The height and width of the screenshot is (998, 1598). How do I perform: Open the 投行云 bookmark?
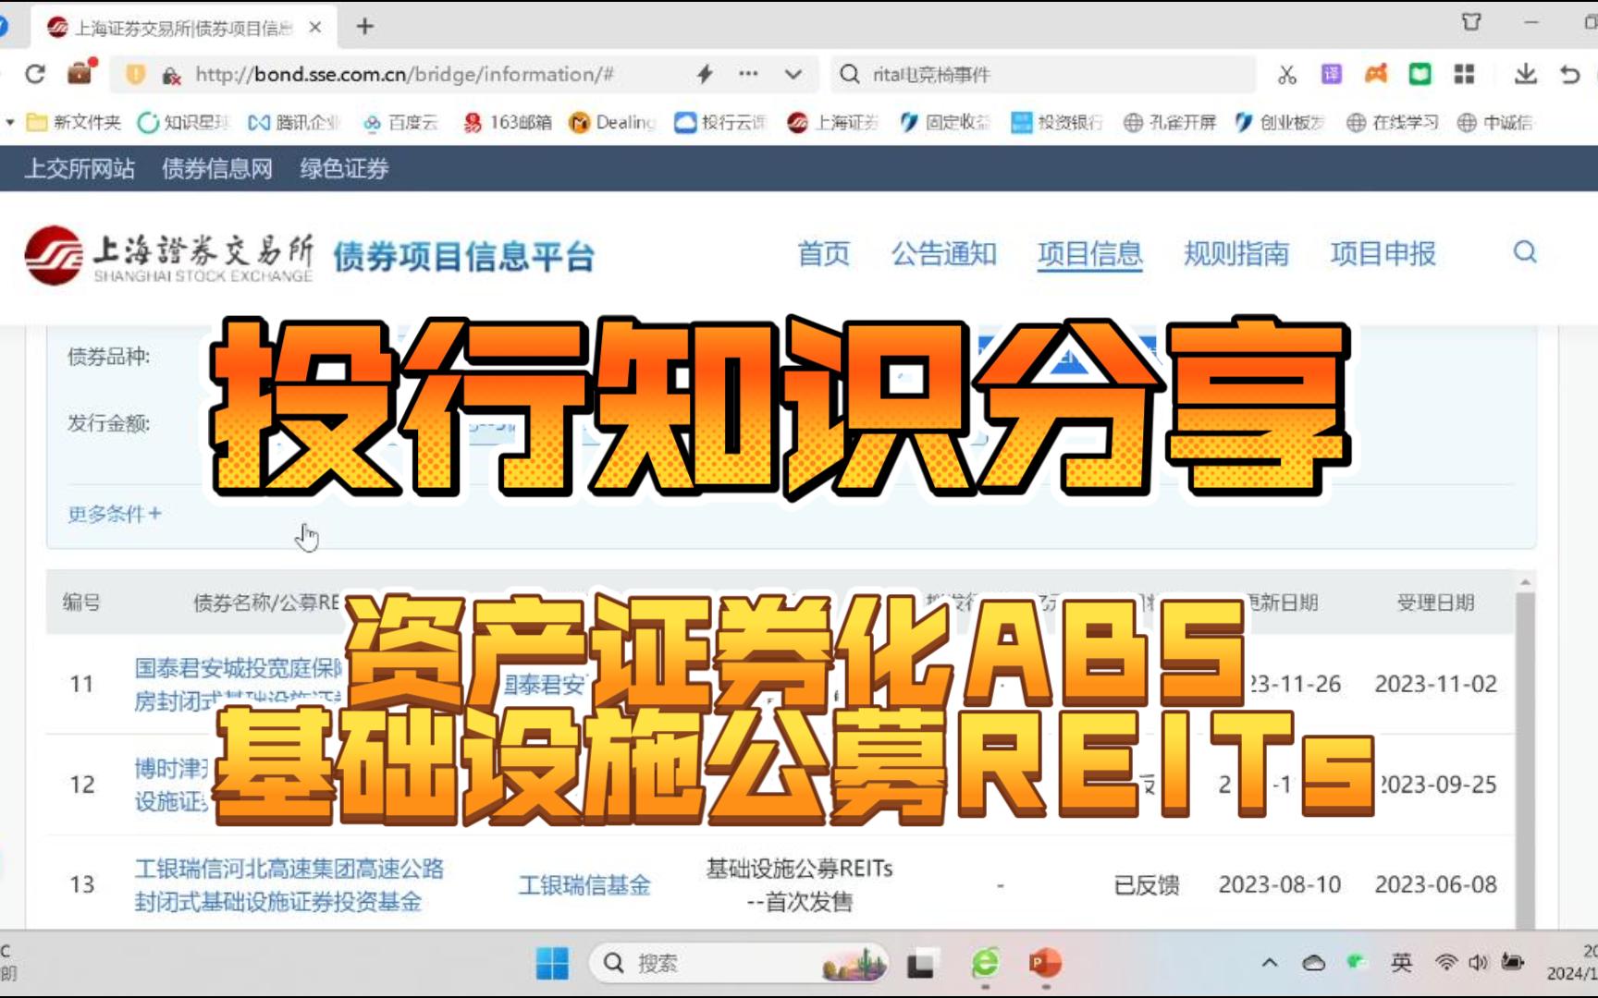click(720, 122)
